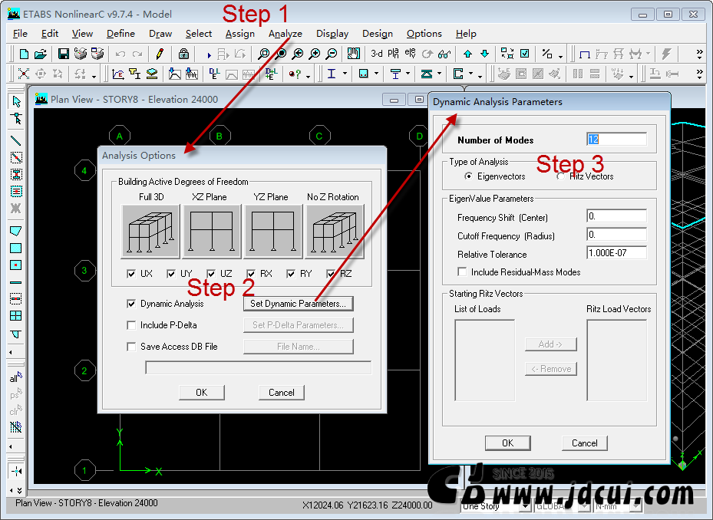The width and height of the screenshot is (713, 520).
Task: Toggle the RX degree of freedom checkbox
Action: 251,274
